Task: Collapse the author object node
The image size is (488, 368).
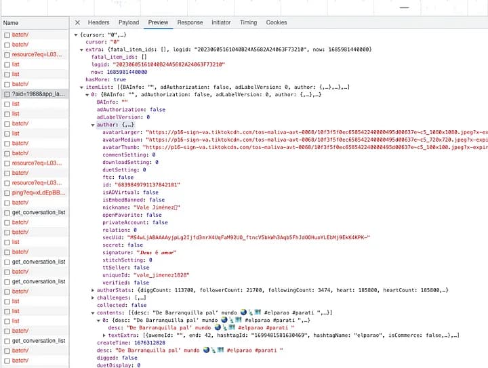Action: 93,125
